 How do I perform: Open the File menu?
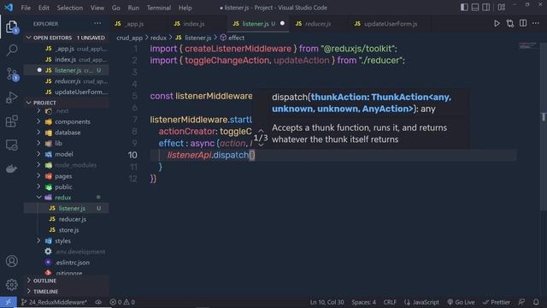click(26, 8)
